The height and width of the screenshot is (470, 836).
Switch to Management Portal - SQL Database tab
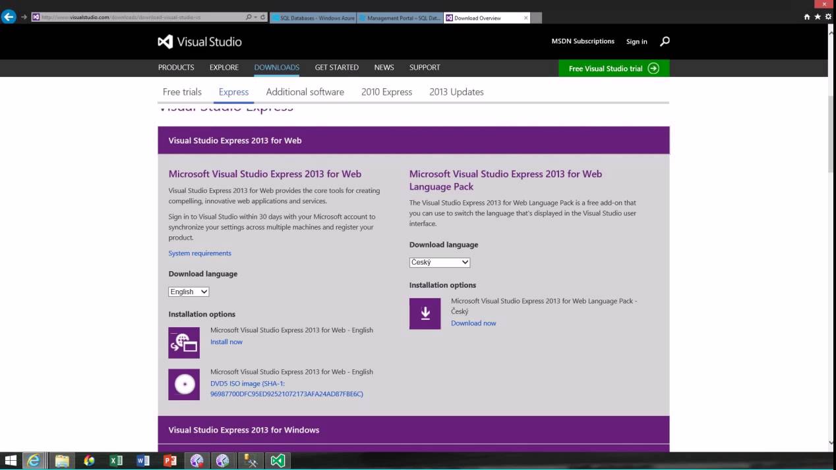(400, 18)
